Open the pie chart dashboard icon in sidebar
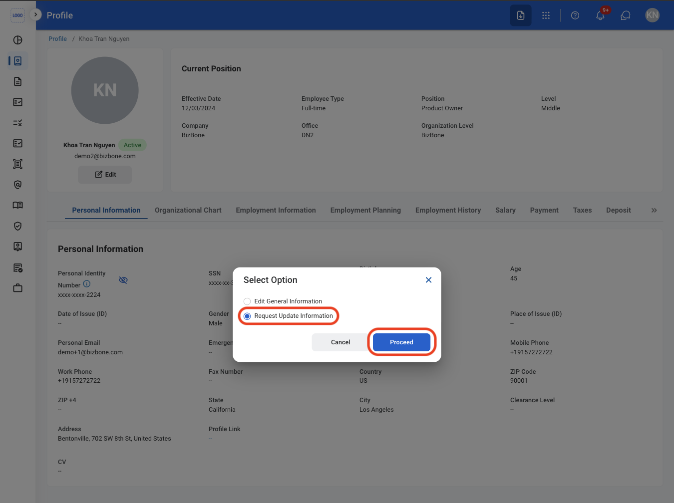Screen dimensions: 674x503 (18, 40)
